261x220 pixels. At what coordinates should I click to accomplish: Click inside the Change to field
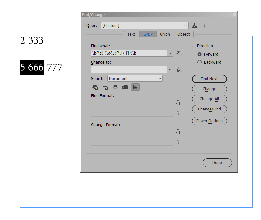pos(129,70)
